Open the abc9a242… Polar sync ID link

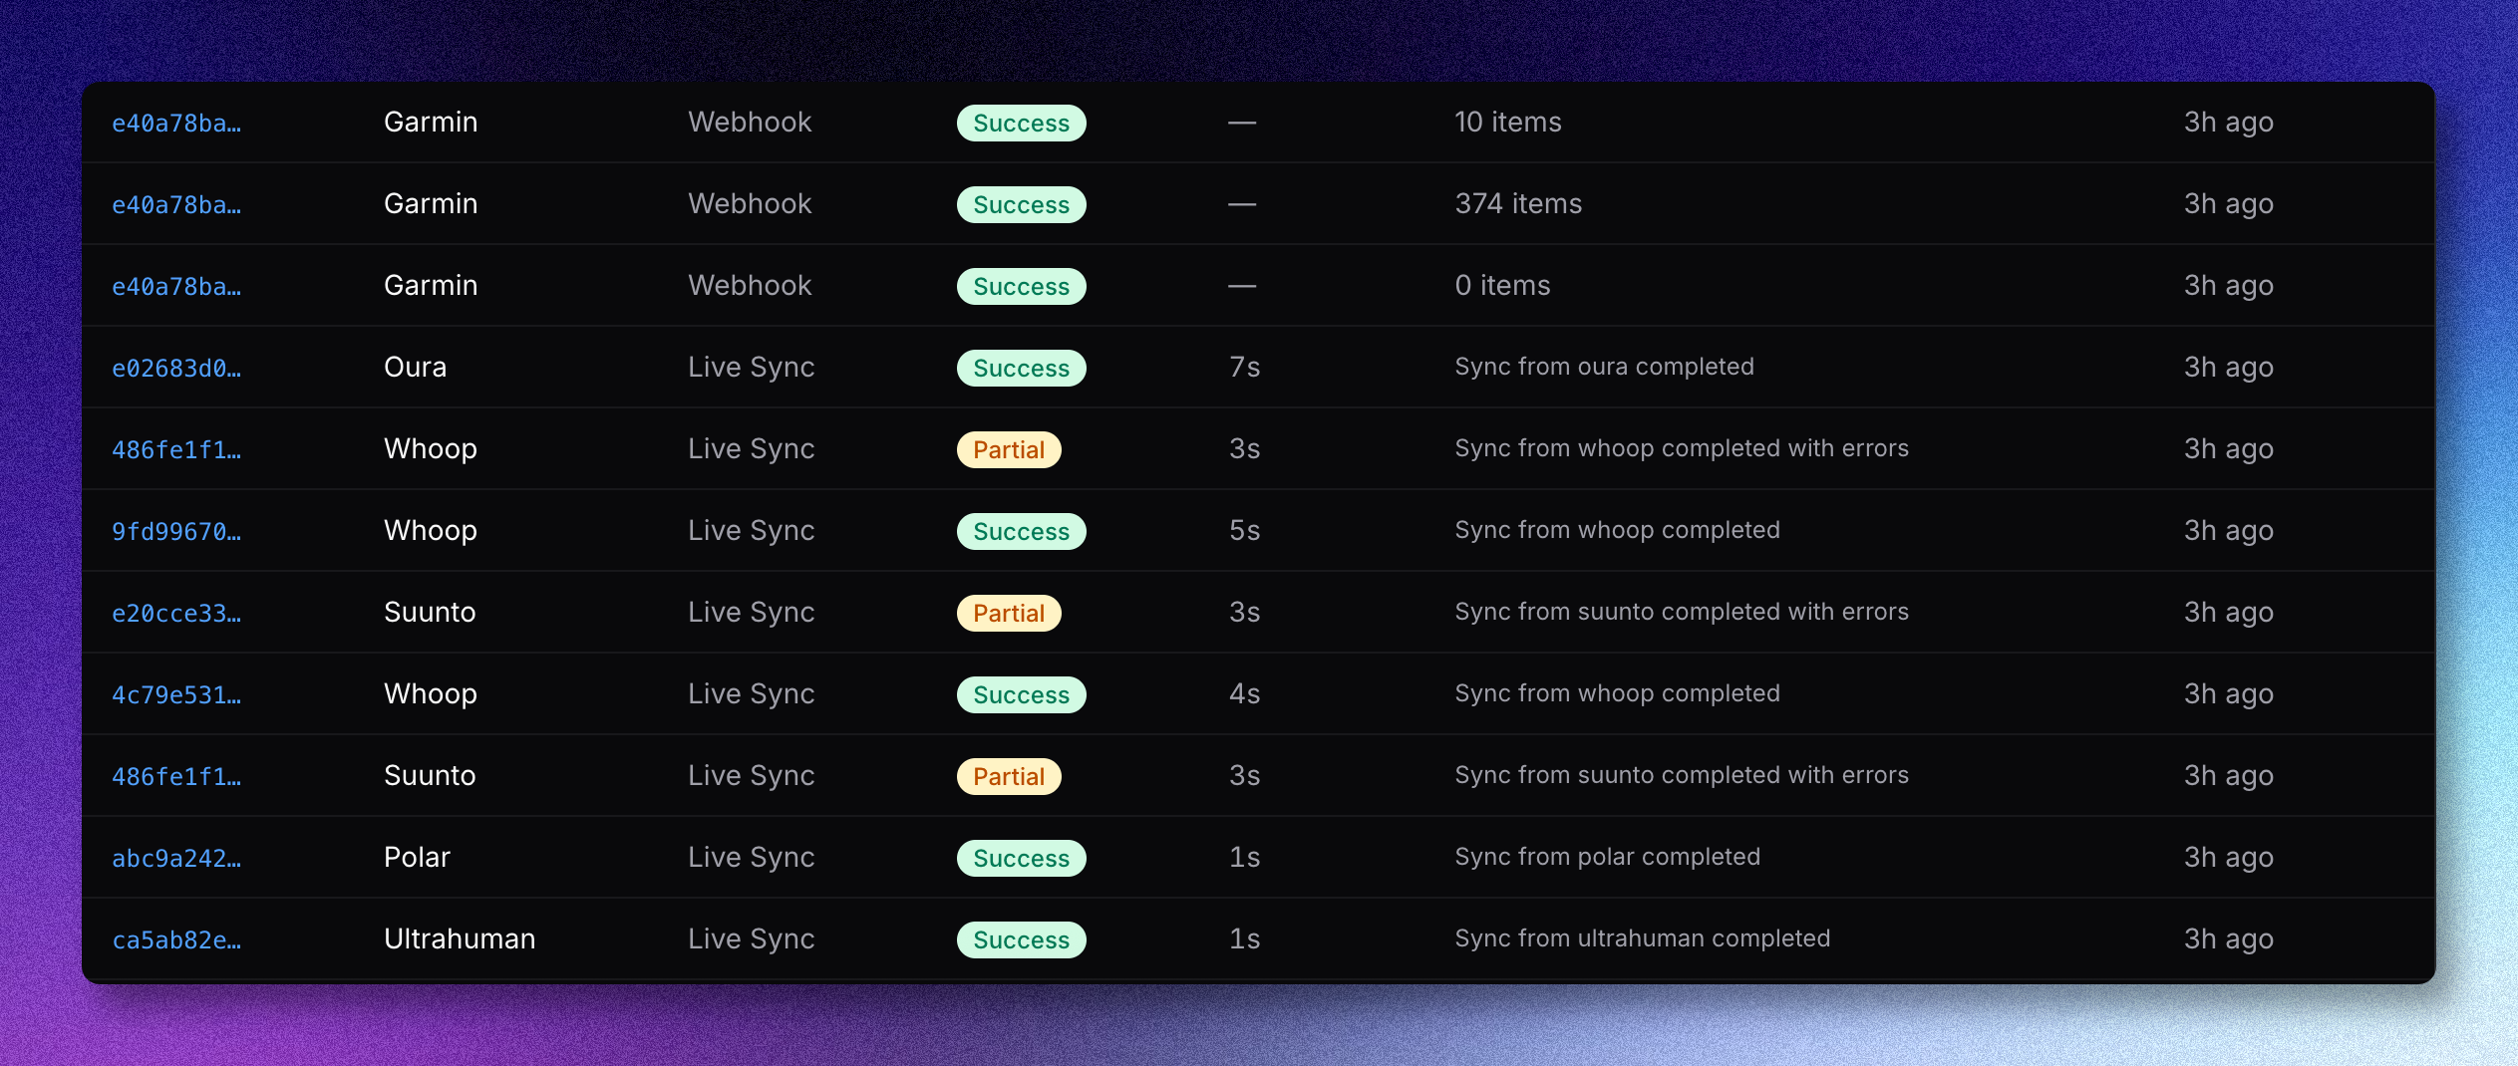coord(176,859)
